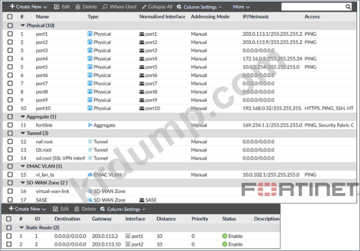Open the More menu
Screen dimensions: 360x251
click(241, 7)
